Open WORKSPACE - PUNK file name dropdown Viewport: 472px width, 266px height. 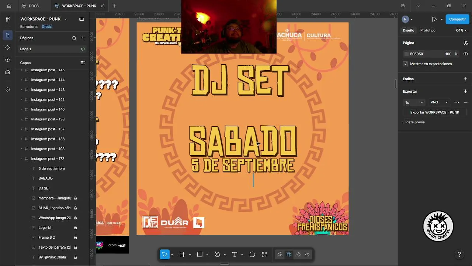(x=66, y=19)
